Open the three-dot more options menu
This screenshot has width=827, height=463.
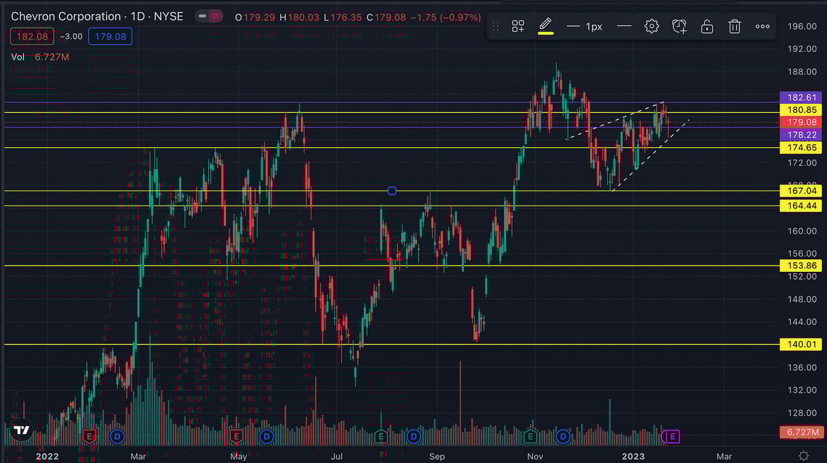(762, 26)
